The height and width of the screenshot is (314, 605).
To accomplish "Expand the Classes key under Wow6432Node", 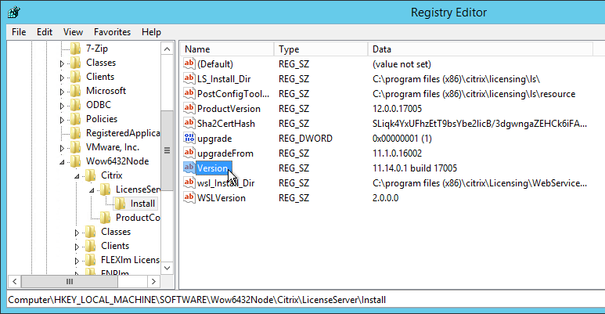I will [x=77, y=233].
